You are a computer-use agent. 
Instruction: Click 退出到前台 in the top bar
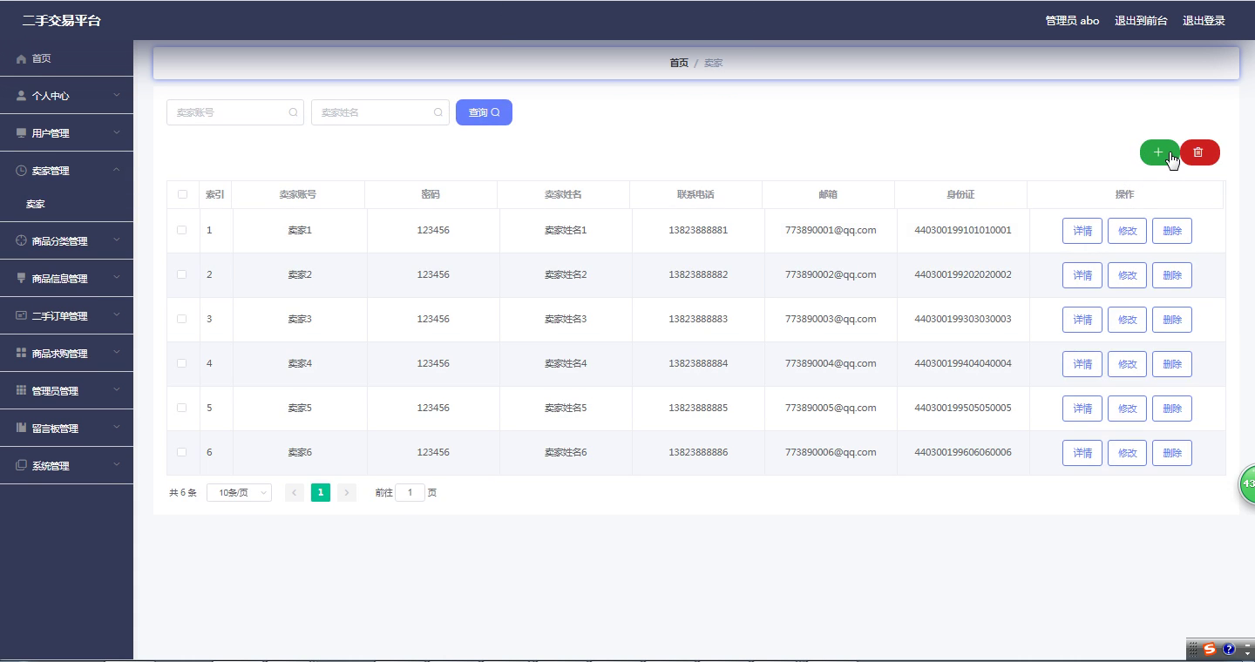[x=1141, y=21]
